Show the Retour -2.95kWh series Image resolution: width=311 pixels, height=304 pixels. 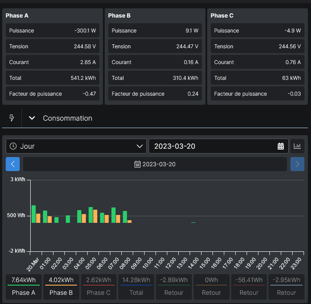(286, 287)
